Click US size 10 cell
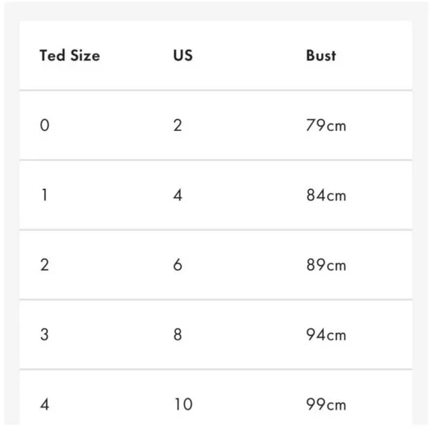Image resolution: width=432 pixels, height=432 pixels. pos(183,404)
